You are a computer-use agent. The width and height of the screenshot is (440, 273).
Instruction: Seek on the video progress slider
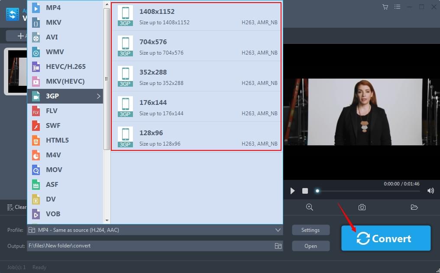(x=368, y=191)
